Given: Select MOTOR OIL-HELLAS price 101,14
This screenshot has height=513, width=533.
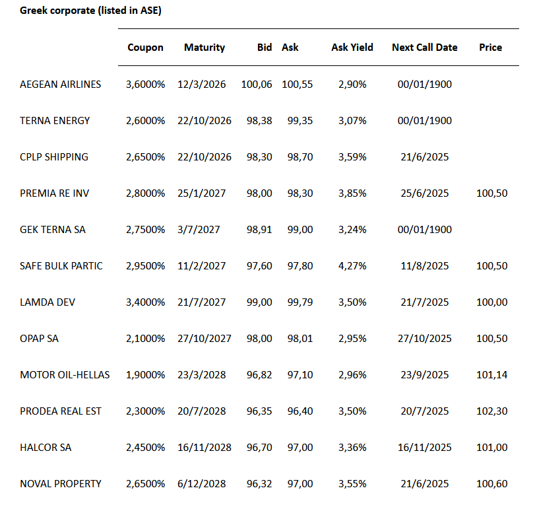Looking at the screenshot, I should (491, 375).
